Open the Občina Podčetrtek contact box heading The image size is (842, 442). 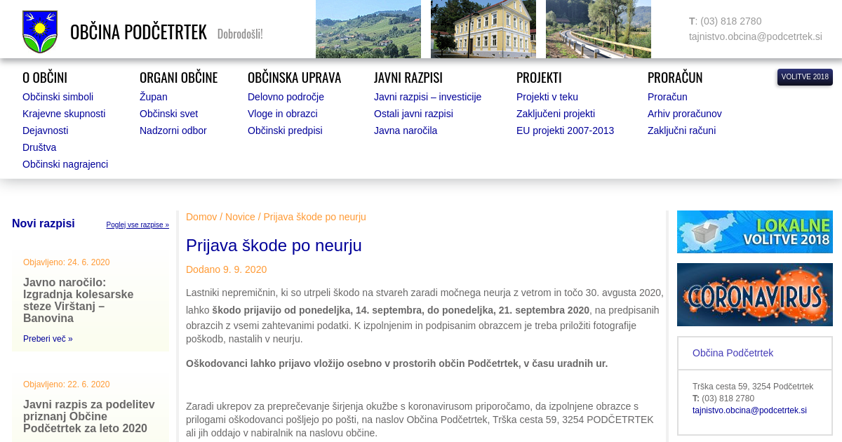pos(733,353)
